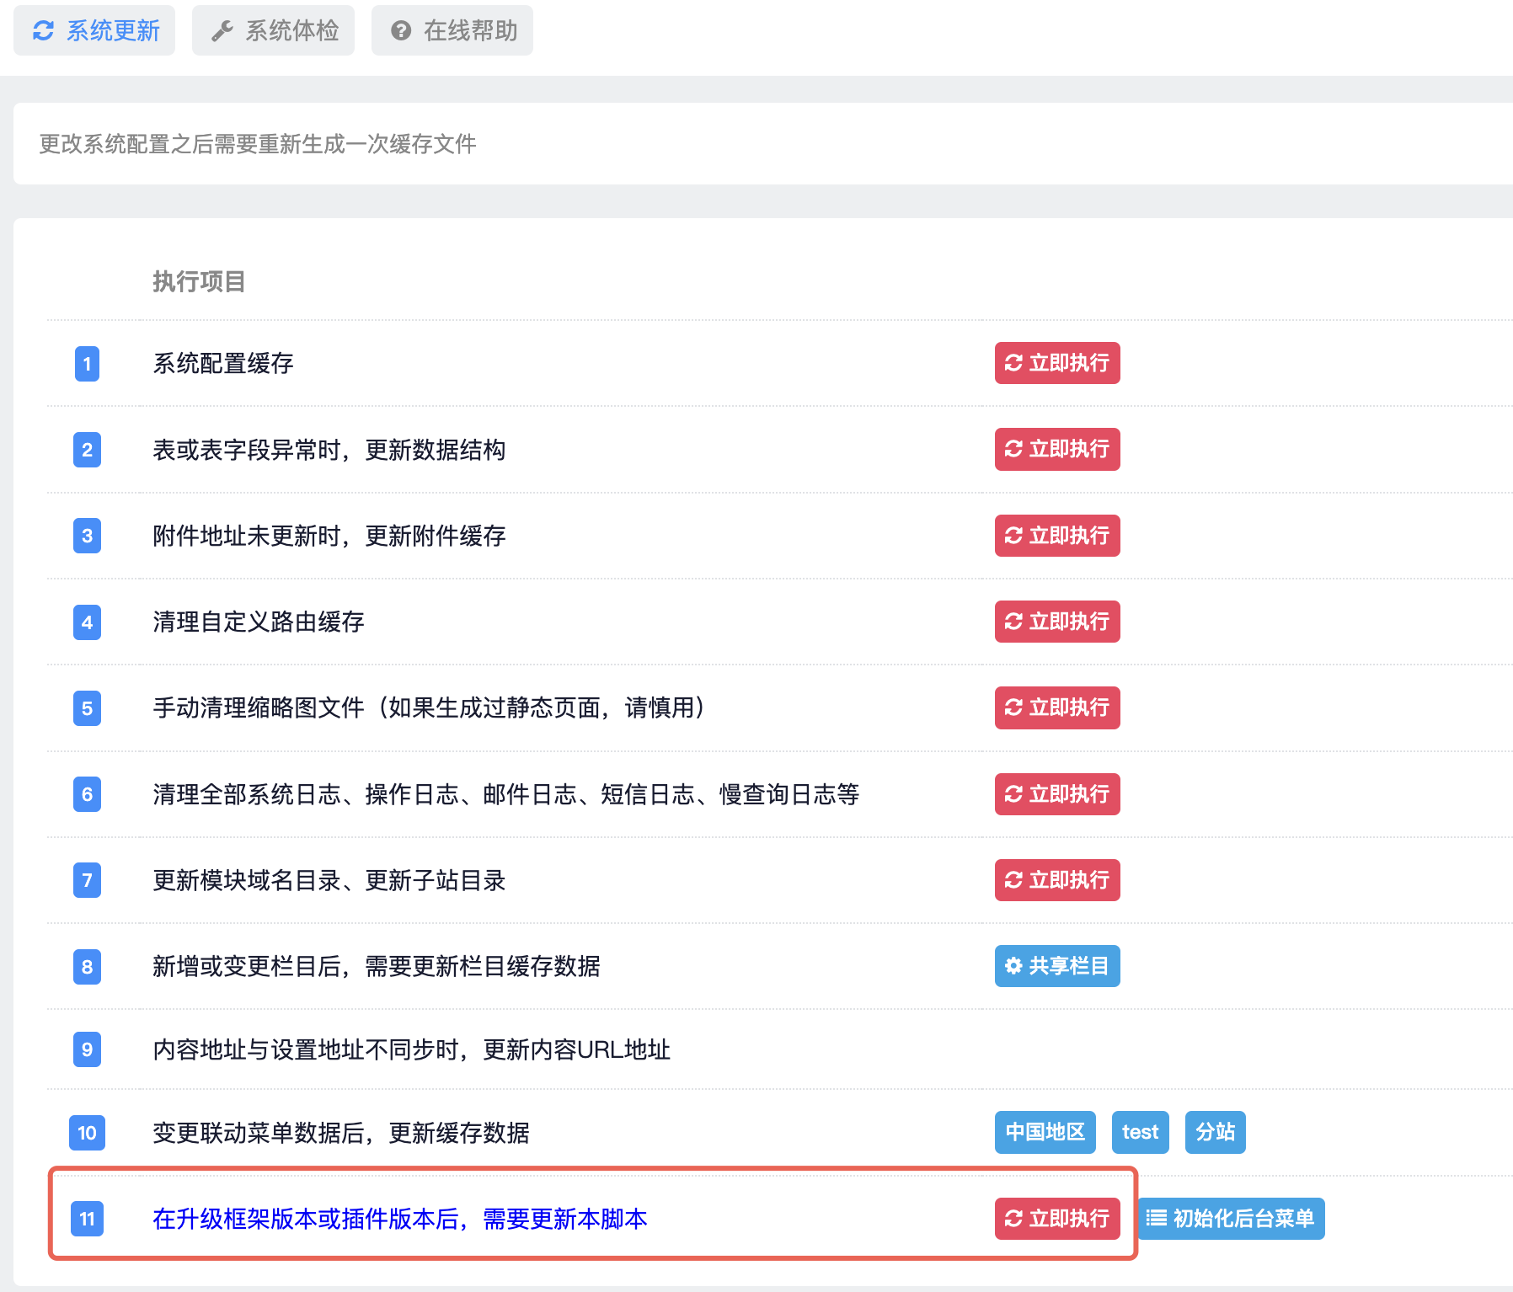Click the blue text 在升级框架版本或插件版本后
This screenshot has width=1513, height=1292.
306,1219
